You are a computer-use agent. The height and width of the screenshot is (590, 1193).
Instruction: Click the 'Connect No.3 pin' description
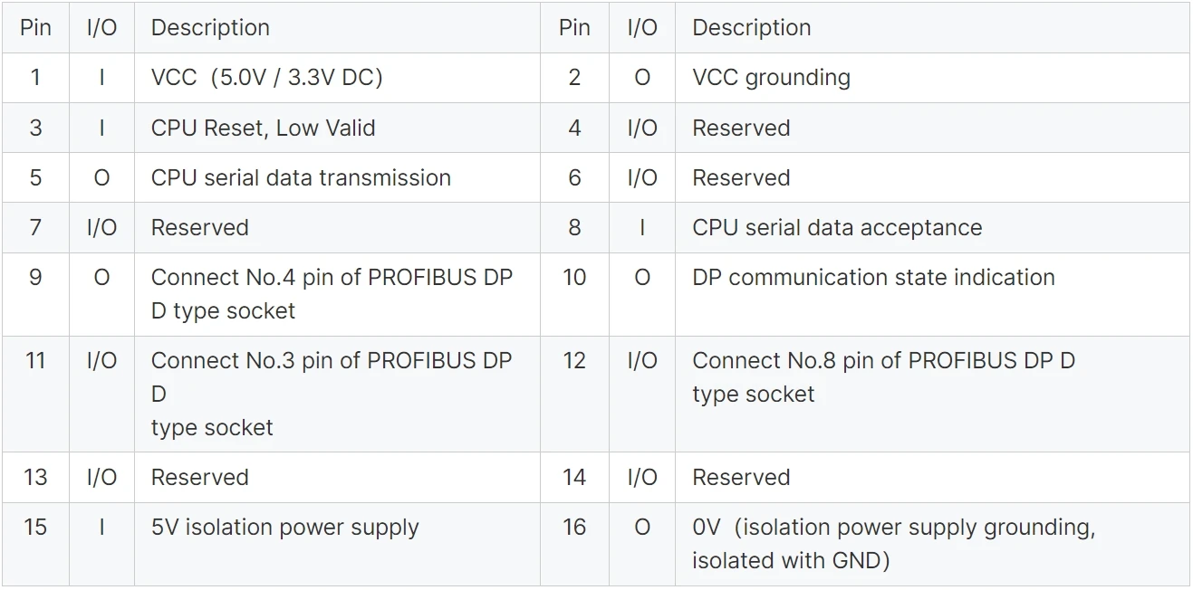[x=337, y=394]
